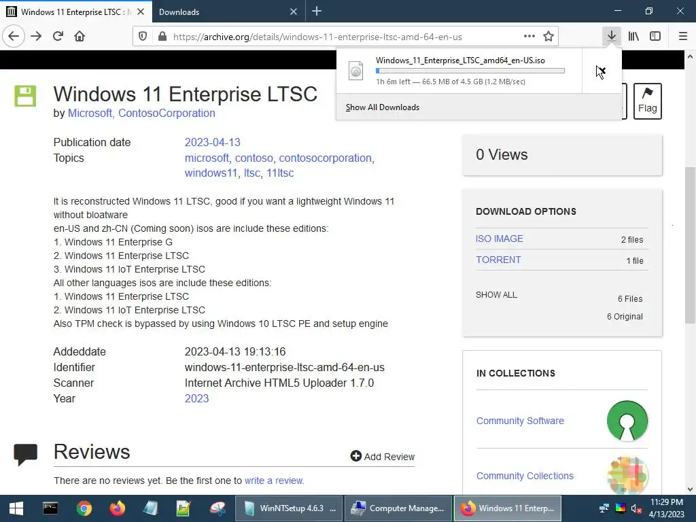696x522 pixels.
Task: Open Windows Start menu
Action: pos(16,508)
